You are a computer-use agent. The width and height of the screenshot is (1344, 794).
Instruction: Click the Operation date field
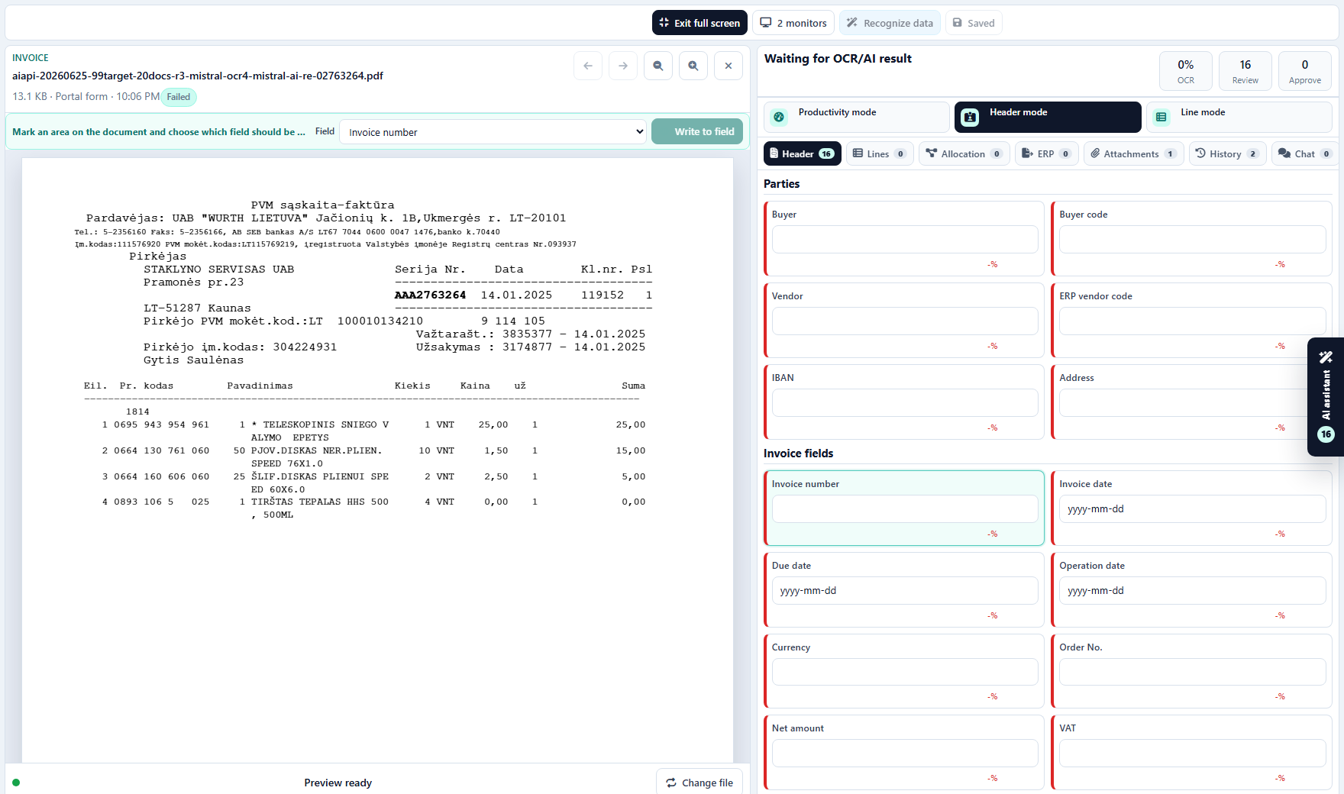pos(1192,591)
